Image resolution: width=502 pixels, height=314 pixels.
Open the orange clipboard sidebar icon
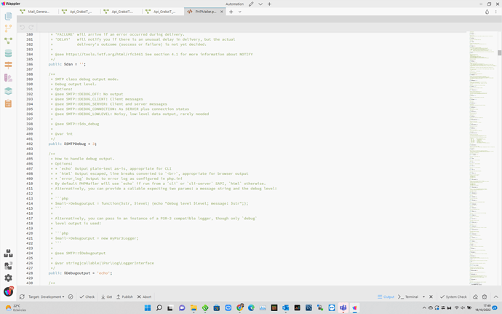pyautogui.click(x=8, y=103)
